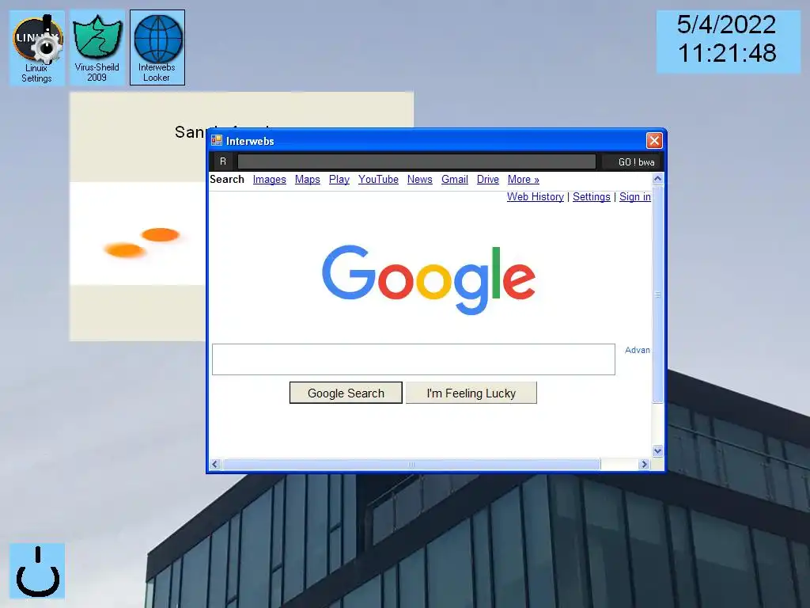810x608 pixels.
Task: Click the I'm Feeling Lucky button
Action: (471, 393)
